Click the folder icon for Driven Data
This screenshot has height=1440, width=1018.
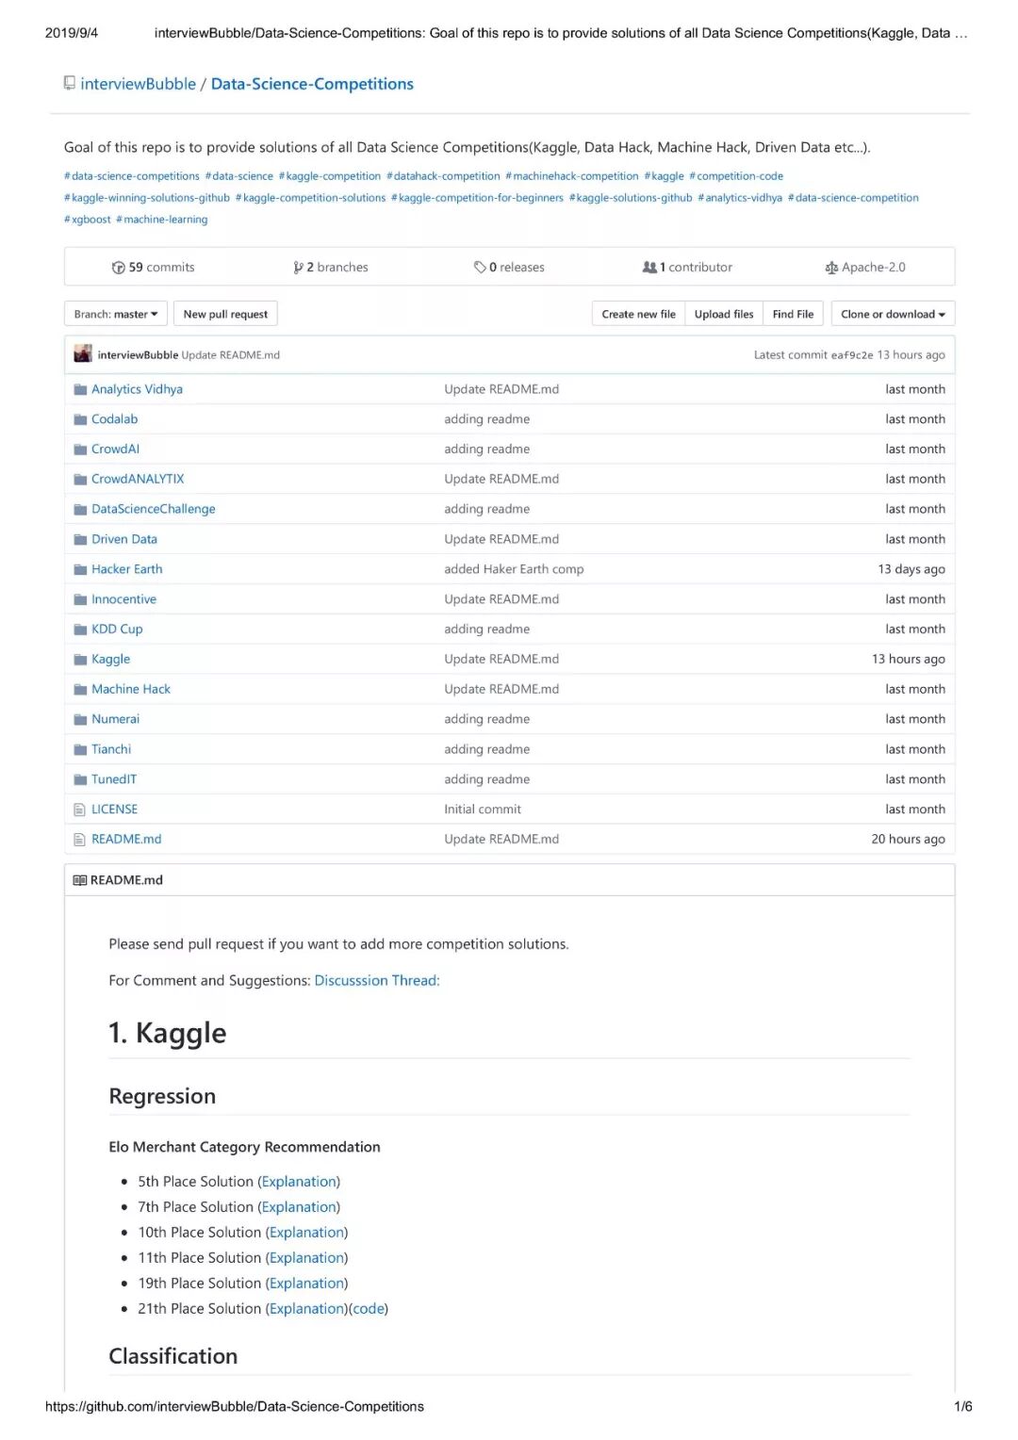point(80,540)
